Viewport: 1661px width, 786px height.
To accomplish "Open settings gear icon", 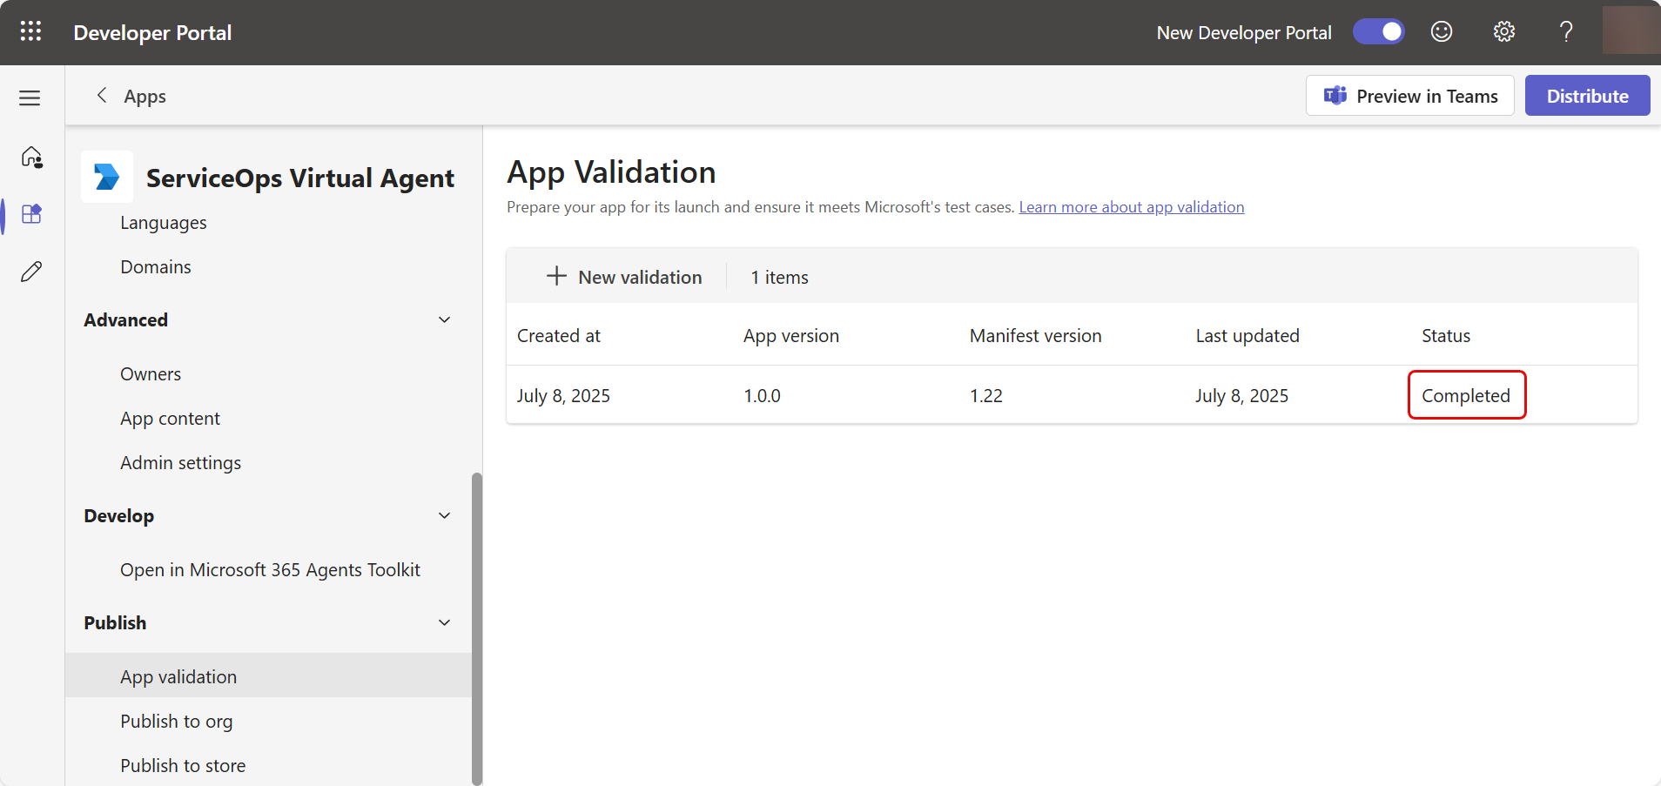I will (1503, 32).
